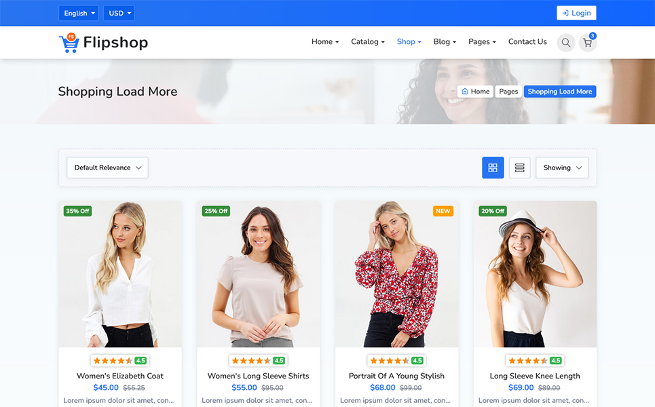This screenshot has height=407, width=655.
Task: Open the Showing count dropdown
Action: [562, 168]
